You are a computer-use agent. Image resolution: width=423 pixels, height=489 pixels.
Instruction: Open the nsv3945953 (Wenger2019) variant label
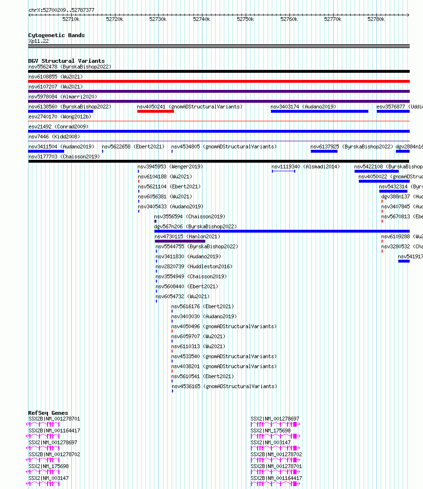pos(170,166)
